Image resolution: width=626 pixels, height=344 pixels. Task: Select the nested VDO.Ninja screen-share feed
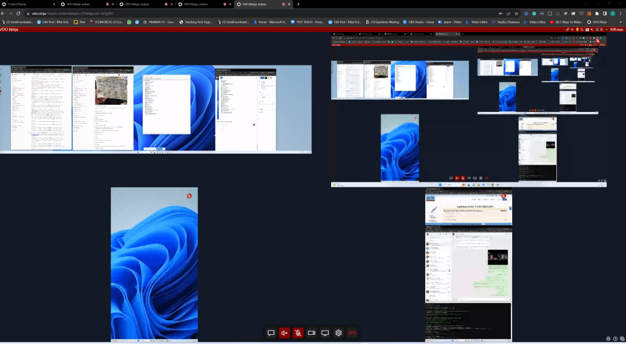(x=469, y=110)
